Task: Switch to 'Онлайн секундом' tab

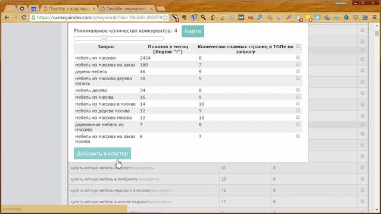Action: 126,8
